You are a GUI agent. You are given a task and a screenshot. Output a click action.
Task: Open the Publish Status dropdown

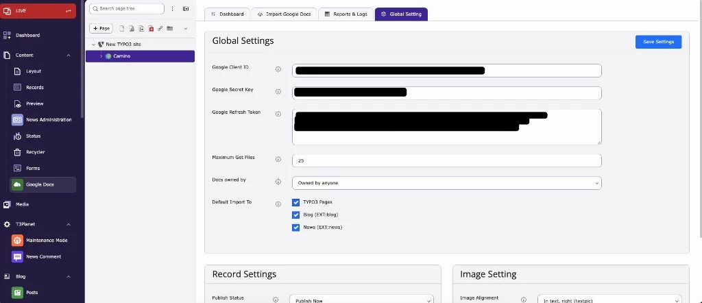tap(362, 298)
